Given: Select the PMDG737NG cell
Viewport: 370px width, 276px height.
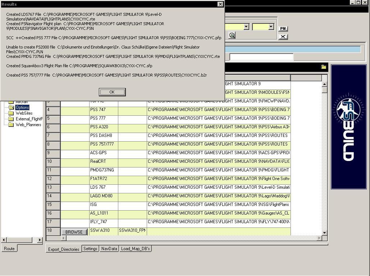Looking at the screenshot, I should point(104,171).
